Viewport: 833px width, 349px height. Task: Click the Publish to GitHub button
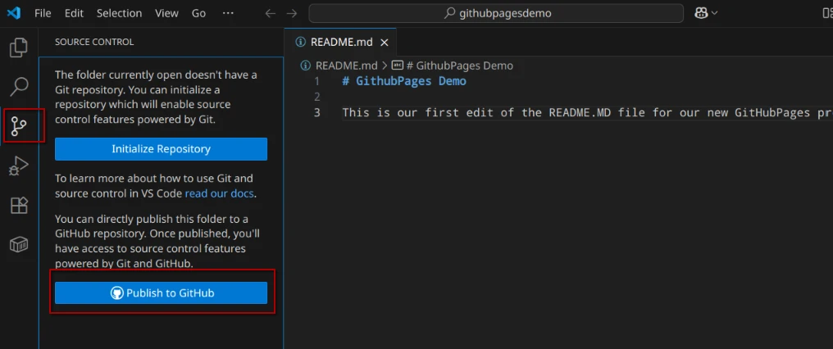[161, 292]
